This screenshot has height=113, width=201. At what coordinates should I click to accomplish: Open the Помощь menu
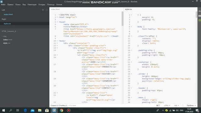51,4
